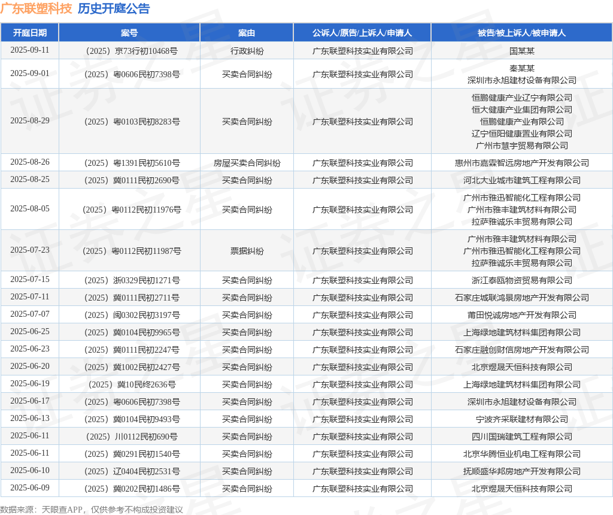Screen dimensions: 613x515
Task: Select the date cell "2025-07-11"
Action: (x=30, y=297)
